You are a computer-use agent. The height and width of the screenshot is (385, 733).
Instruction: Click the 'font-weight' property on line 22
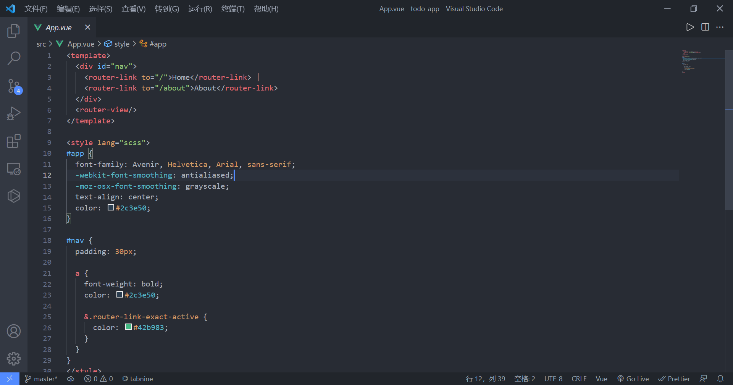(x=108, y=284)
